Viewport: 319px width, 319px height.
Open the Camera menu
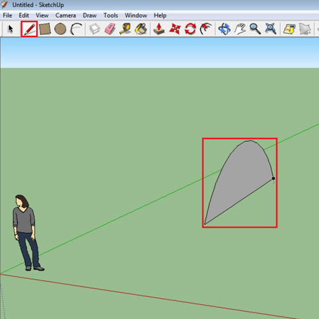tap(66, 15)
